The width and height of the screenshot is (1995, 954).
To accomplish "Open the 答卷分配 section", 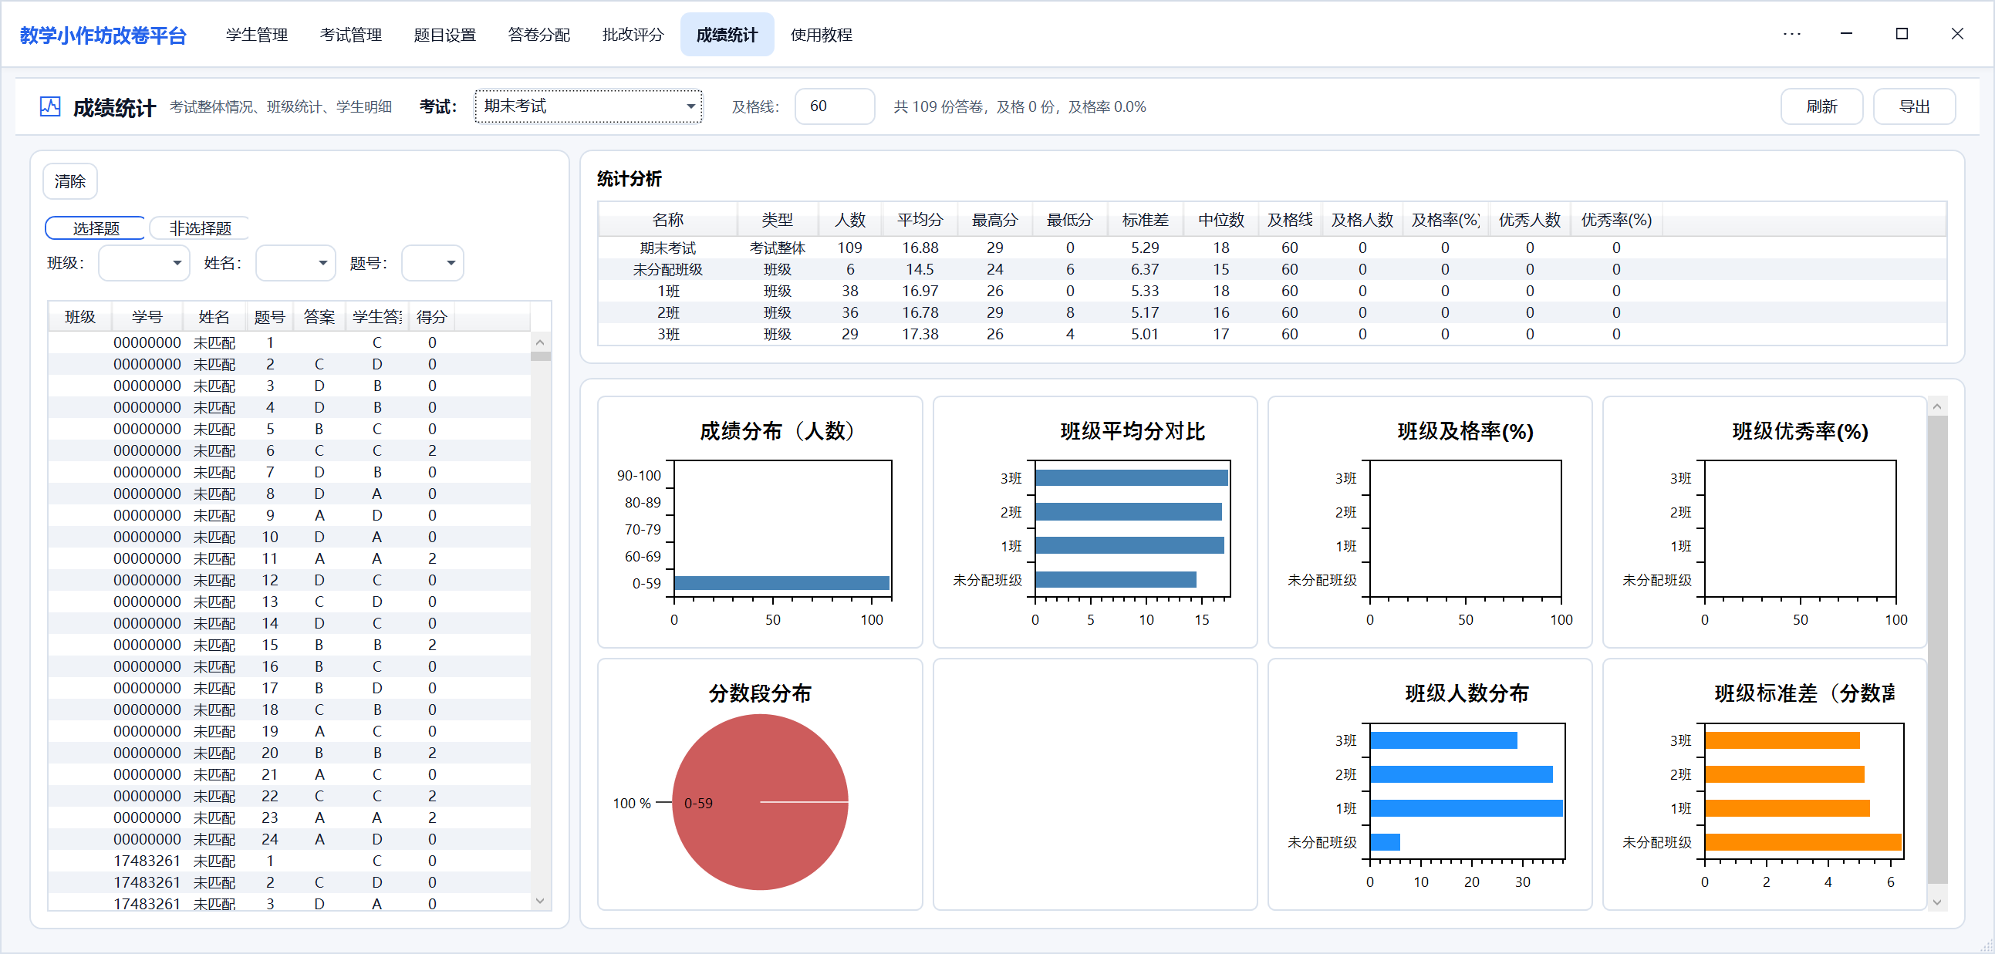I will point(538,34).
